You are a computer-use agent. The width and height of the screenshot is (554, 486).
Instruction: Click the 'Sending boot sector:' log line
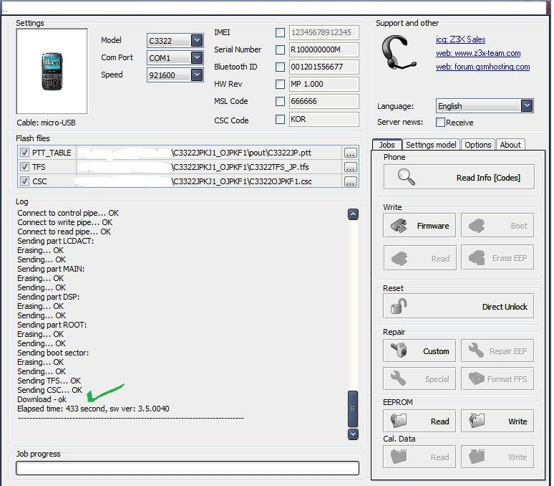pyautogui.click(x=53, y=353)
